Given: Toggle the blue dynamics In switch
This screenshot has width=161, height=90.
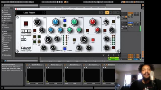Looking at the screenshot, I should point(65,49).
